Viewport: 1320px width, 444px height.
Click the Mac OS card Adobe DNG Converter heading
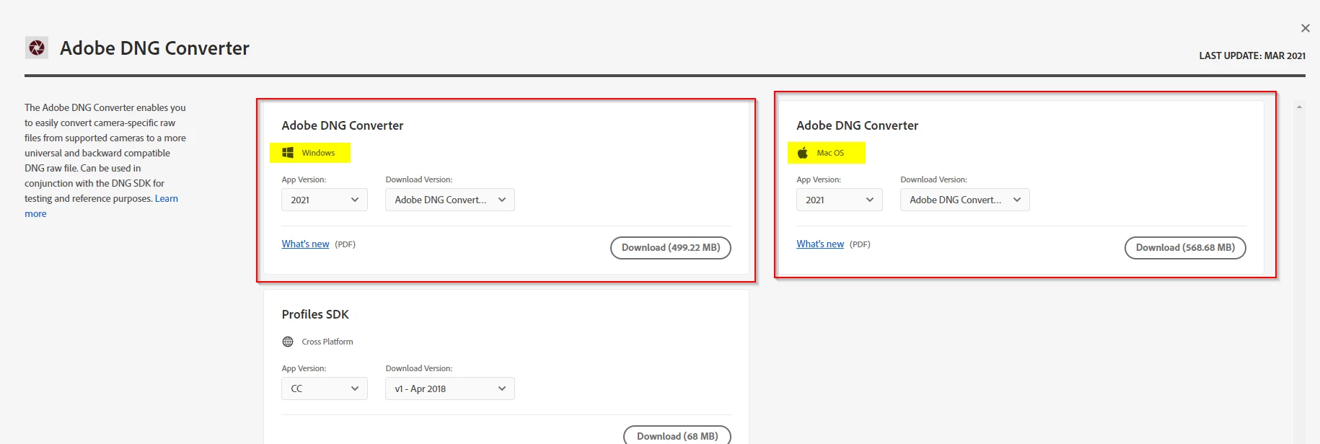click(858, 125)
